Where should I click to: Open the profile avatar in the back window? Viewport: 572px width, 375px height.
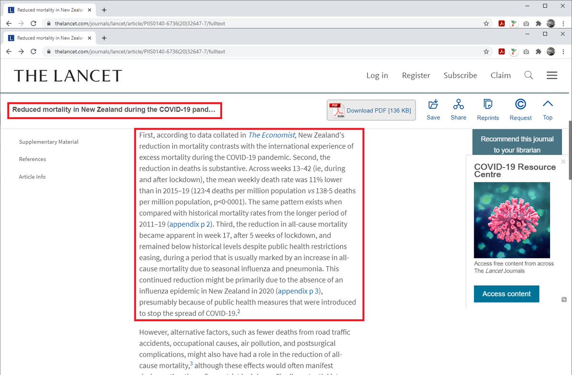click(x=551, y=23)
